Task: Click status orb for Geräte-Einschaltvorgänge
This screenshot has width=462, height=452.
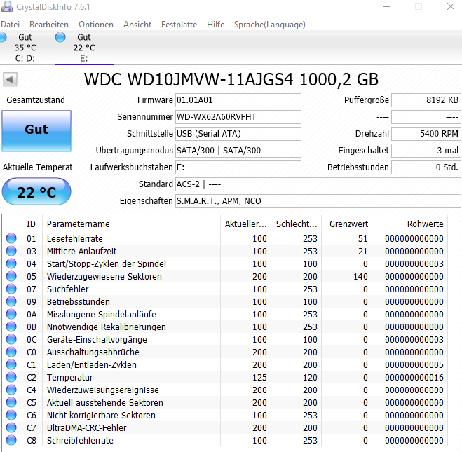Action: [x=11, y=339]
